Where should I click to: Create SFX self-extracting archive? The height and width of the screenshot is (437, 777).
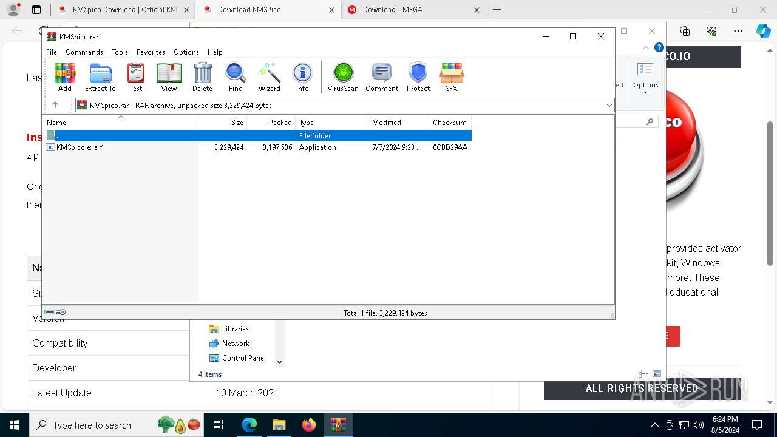tap(451, 77)
